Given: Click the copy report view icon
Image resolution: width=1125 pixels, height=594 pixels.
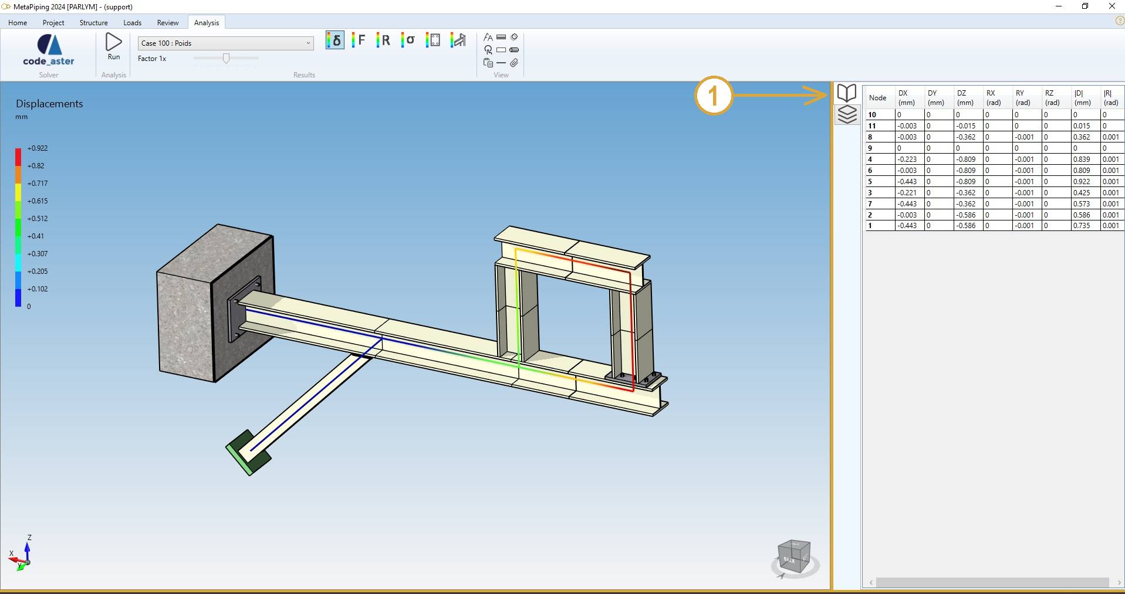Looking at the screenshot, I should [x=488, y=63].
